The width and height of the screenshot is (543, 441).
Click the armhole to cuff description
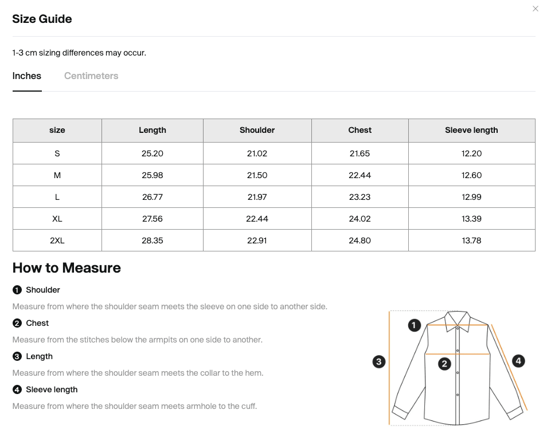point(135,406)
